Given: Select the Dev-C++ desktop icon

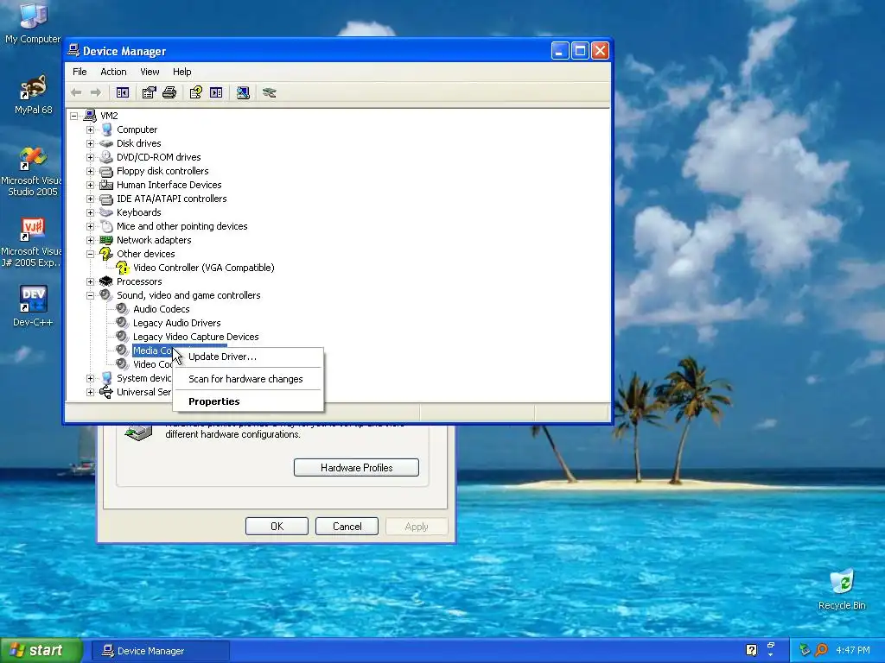Looking at the screenshot, I should pyautogui.click(x=33, y=306).
